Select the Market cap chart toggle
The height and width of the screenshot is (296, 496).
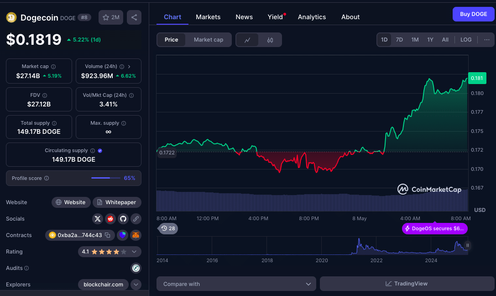pyautogui.click(x=209, y=40)
